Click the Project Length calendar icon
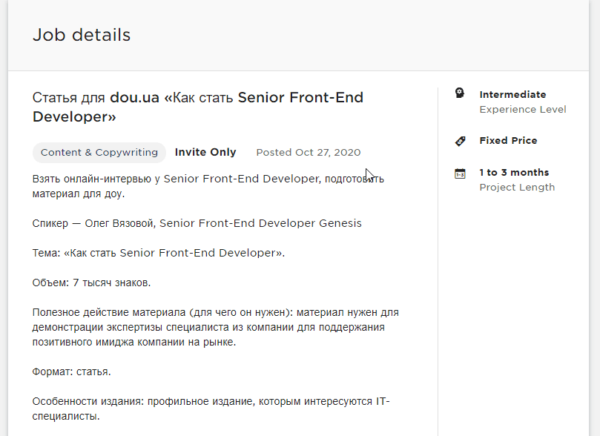The width and height of the screenshot is (600, 436). coord(460,174)
